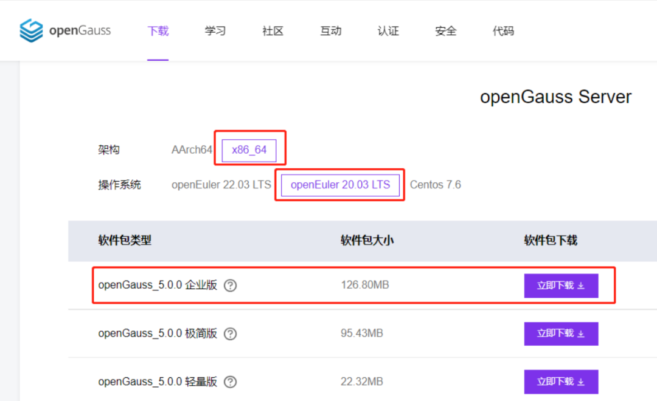
Task: Choose openEuler 22.03 LTS operating system
Action: click(221, 185)
